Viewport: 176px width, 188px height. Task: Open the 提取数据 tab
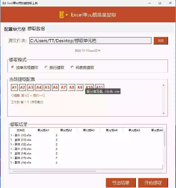point(36,29)
